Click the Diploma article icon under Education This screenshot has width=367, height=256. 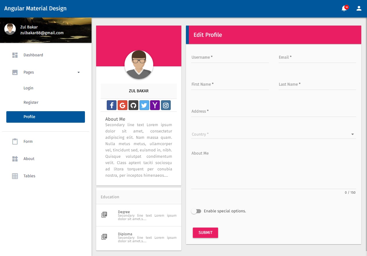tap(104, 237)
